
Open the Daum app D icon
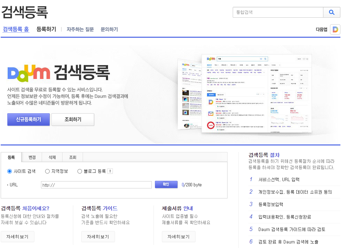click(x=335, y=29)
